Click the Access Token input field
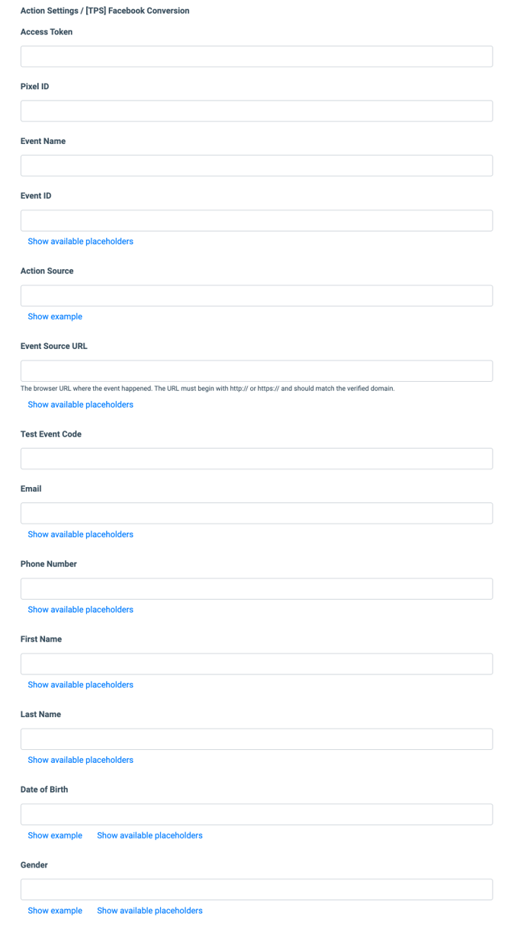The height and width of the screenshot is (926, 511). point(256,56)
